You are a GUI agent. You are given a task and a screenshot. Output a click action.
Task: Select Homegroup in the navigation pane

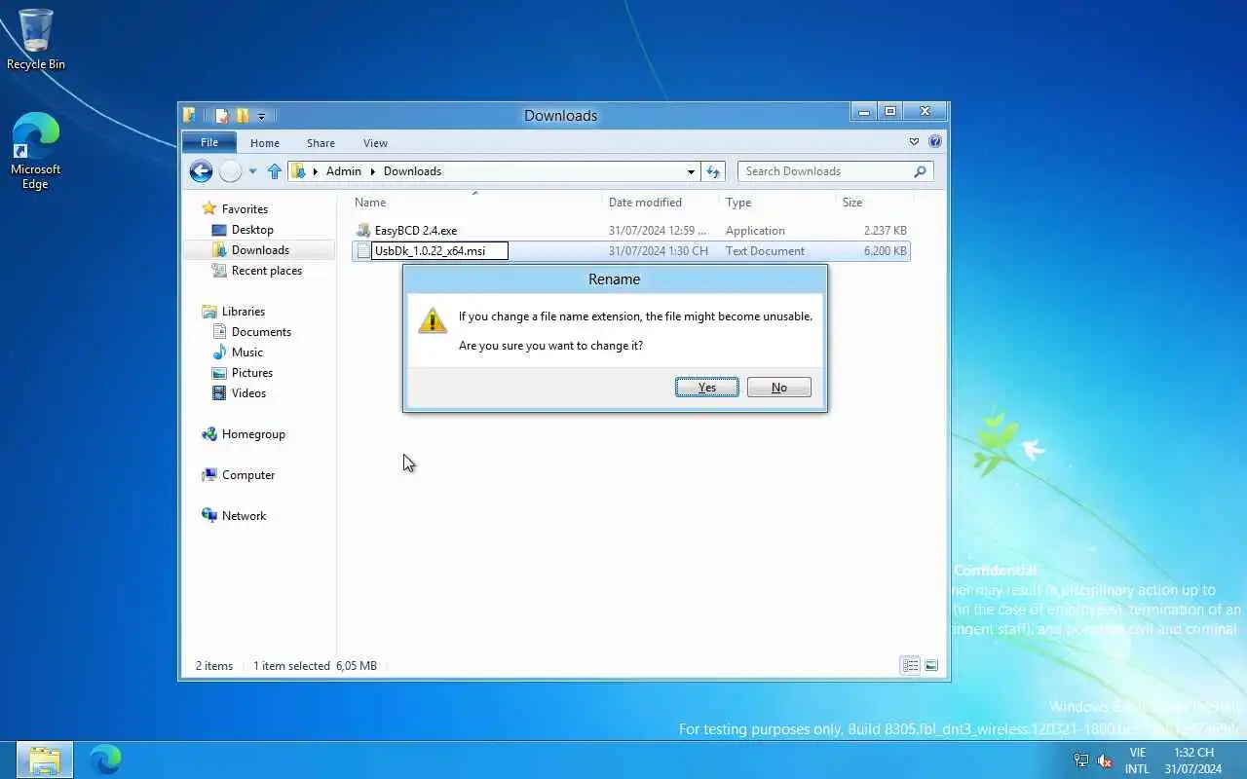253,434
